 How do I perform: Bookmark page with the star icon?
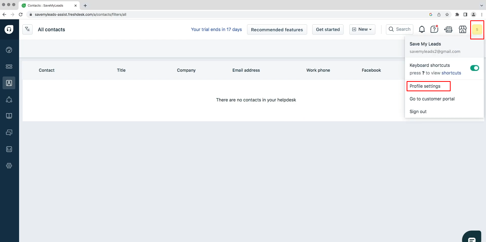(x=447, y=14)
